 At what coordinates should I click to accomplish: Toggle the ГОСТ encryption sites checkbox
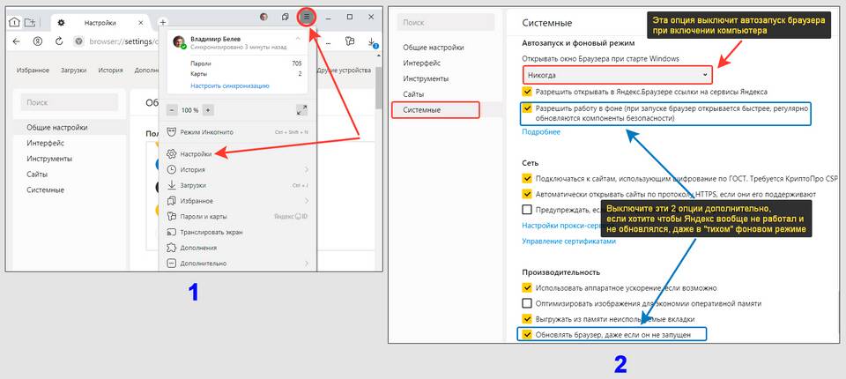(x=527, y=178)
